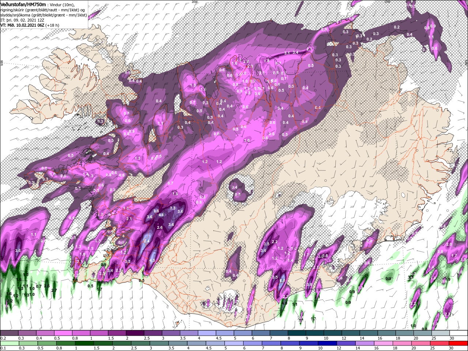Click the "0.2" label on the upper legend scale
Image resolution: width=468 pixels, height=351 pixels.
tap(3, 338)
